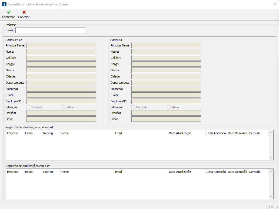Close the Azure e-mail query window
Image resolution: width=279 pixels, height=209 pixels.
[274, 4]
